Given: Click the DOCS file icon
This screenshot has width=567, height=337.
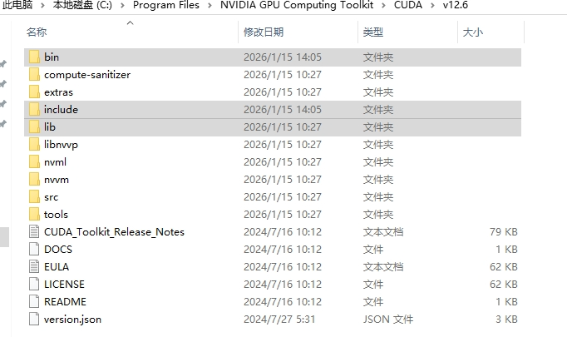Looking at the screenshot, I should point(33,250).
